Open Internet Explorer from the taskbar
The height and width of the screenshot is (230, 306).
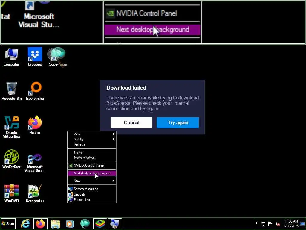26,224
